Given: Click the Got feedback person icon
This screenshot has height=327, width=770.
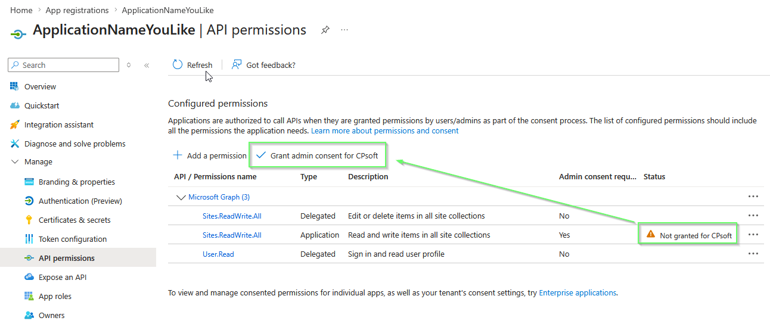Looking at the screenshot, I should [x=237, y=65].
